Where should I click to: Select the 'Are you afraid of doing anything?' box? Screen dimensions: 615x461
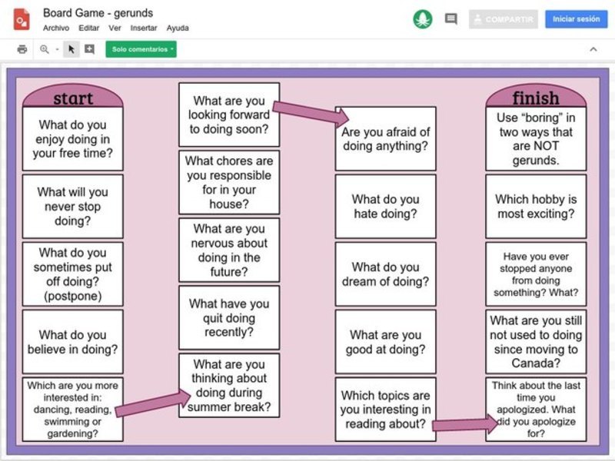point(386,137)
